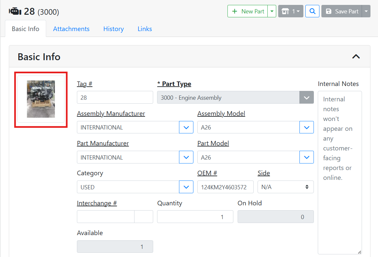Viewport: 378px width, 257px height.
Task: Open the engine photo thumbnail
Action: [x=41, y=99]
